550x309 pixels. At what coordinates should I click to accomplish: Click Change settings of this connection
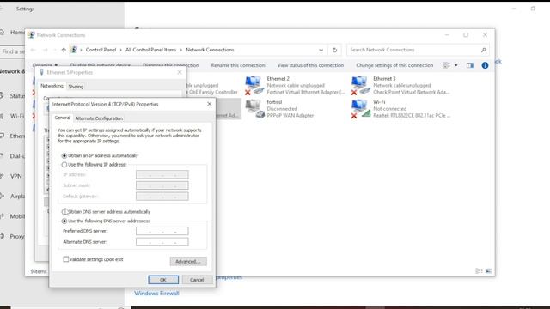[394, 65]
